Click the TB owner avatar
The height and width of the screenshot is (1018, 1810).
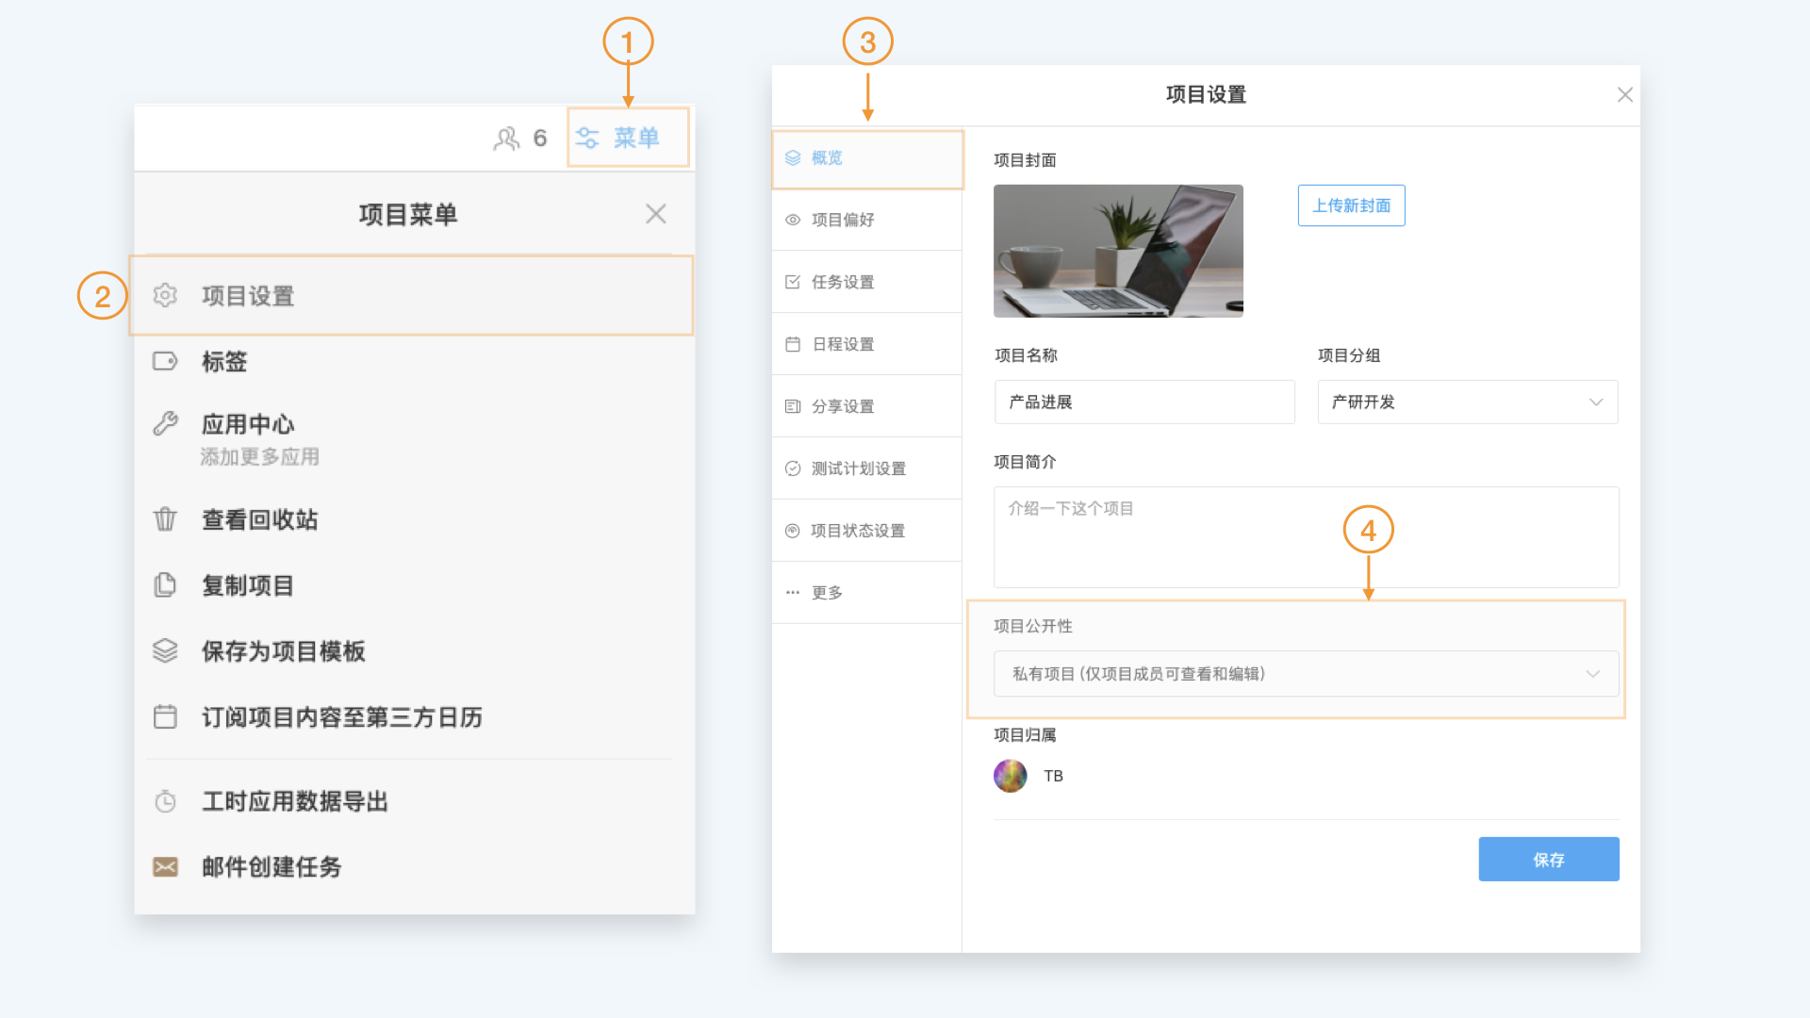(x=1011, y=776)
